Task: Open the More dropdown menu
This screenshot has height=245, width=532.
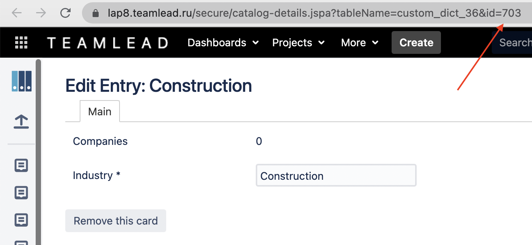Action: pyautogui.click(x=359, y=42)
